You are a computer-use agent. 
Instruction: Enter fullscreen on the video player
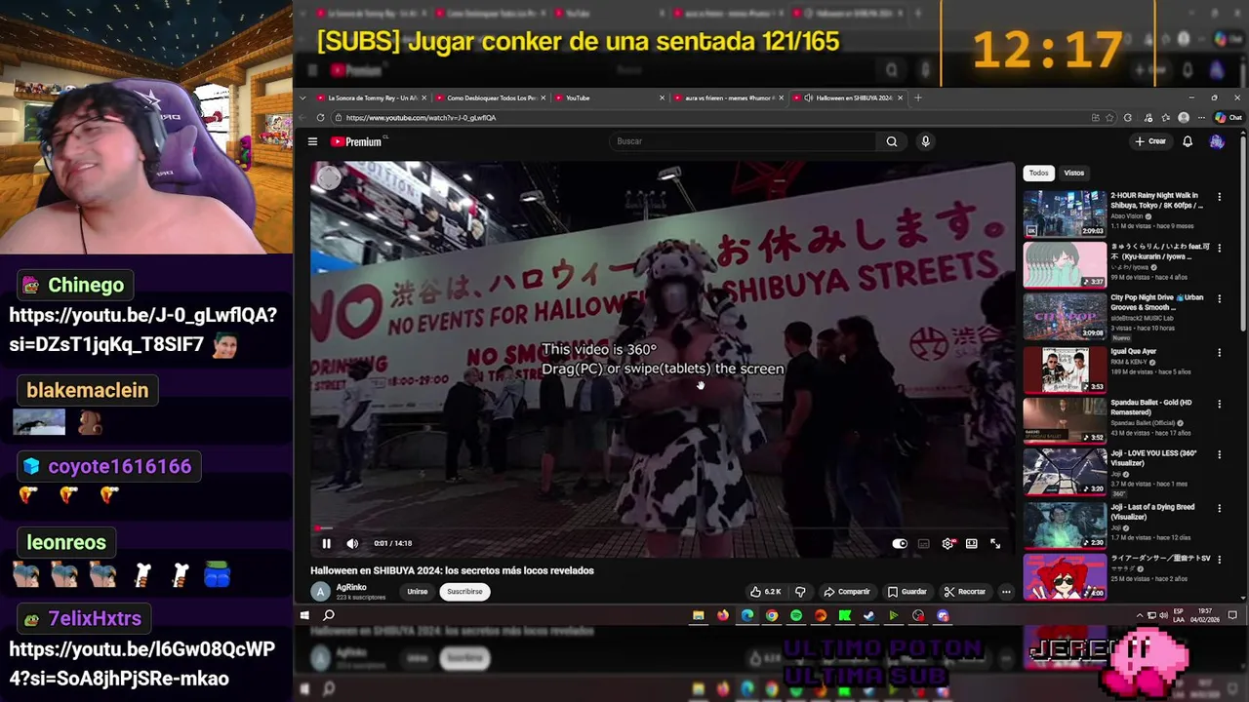click(995, 544)
